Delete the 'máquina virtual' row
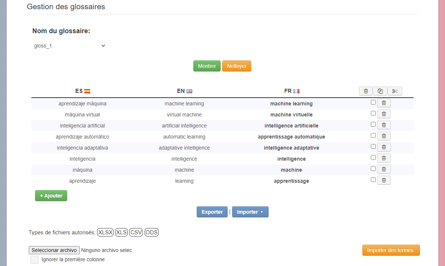 click(x=384, y=114)
